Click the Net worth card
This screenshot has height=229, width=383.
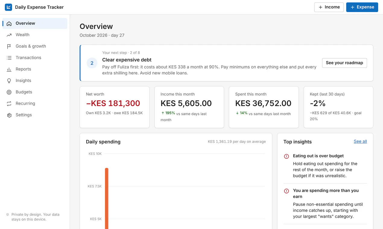point(115,107)
